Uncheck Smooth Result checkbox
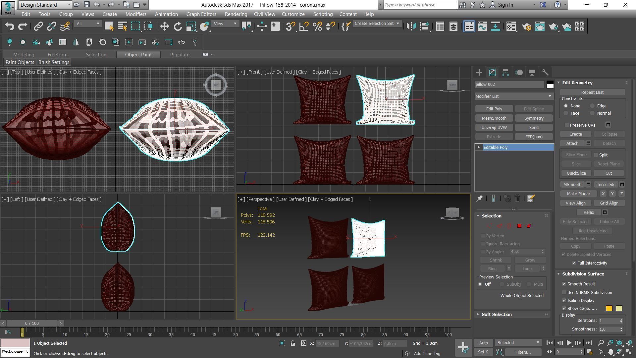This screenshot has width=636, height=358. click(564, 284)
